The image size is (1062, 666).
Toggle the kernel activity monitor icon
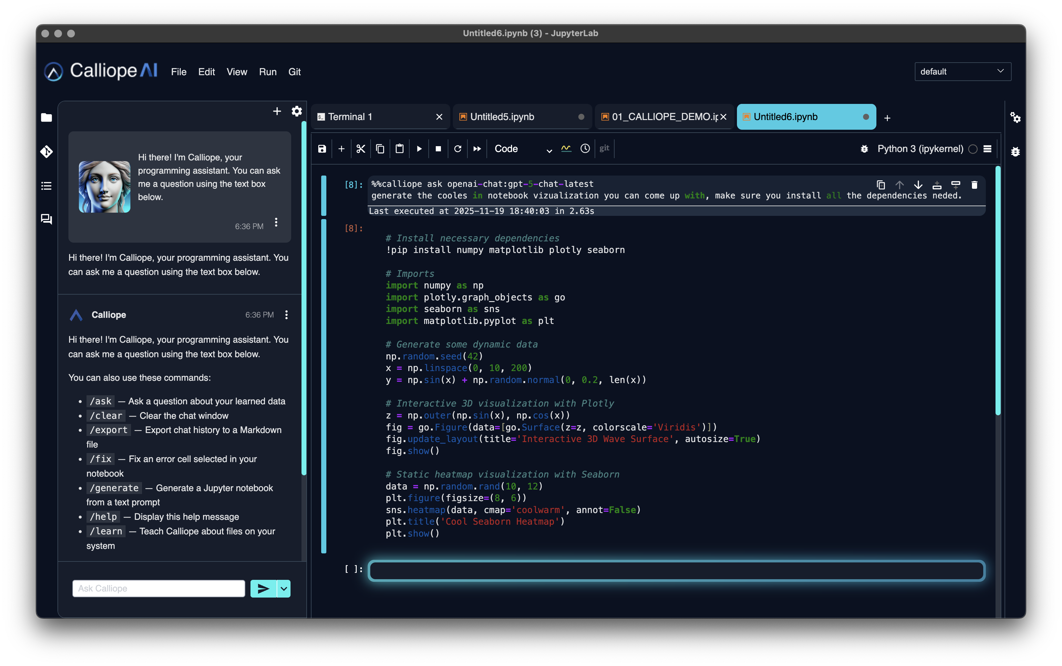click(566, 148)
